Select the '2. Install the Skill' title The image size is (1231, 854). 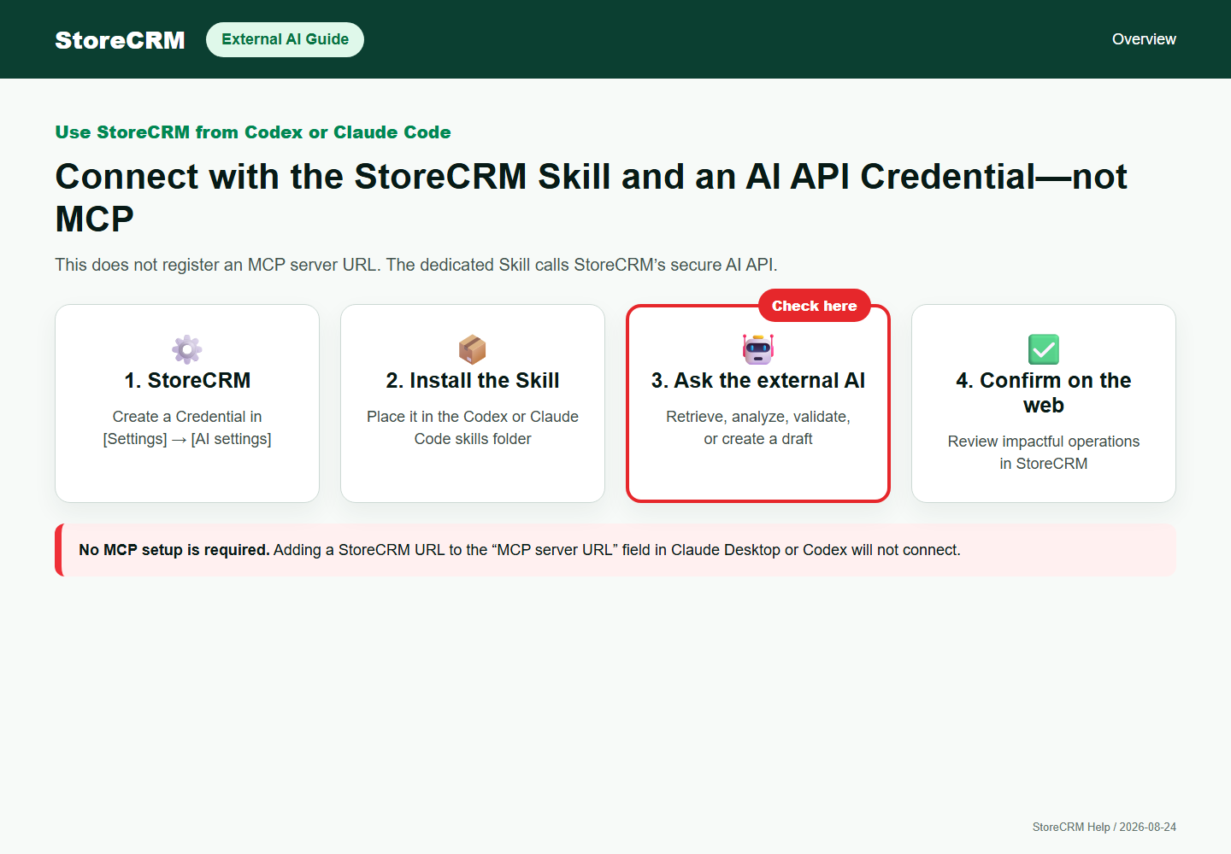click(473, 380)
